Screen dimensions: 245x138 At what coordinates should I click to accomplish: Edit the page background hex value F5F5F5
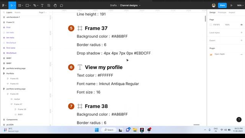(216, 25)
